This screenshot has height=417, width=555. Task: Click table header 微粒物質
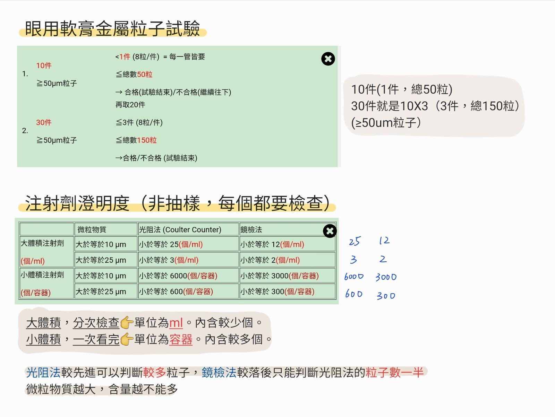92,229
